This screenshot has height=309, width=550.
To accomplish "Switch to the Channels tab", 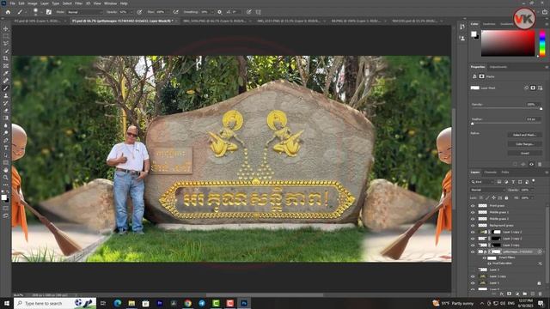I will pos(491,173).
